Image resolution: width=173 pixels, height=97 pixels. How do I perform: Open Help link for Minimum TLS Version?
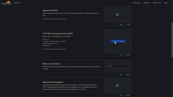[x=128, y=75]
